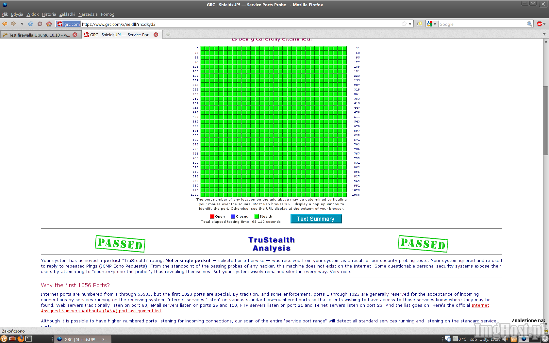Viewport: 549px width, 343px height.
Task: Go back with the browser Back arrow
Action: 5,24
